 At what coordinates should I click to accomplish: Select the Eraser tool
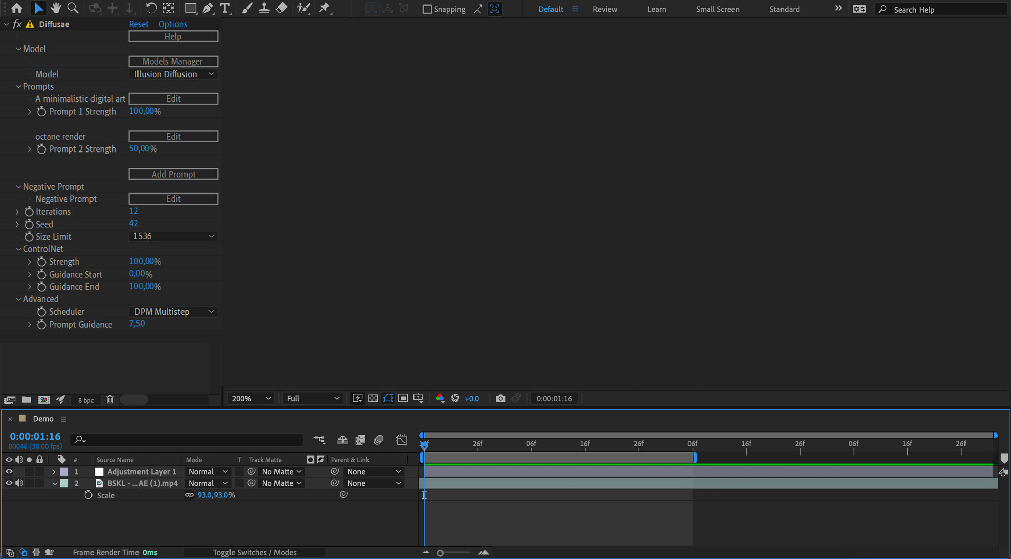[282, 8]
